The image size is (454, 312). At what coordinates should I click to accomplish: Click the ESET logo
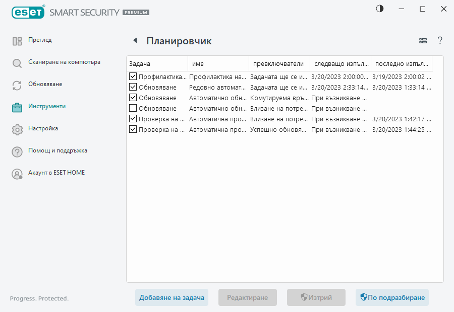(28, 12)
